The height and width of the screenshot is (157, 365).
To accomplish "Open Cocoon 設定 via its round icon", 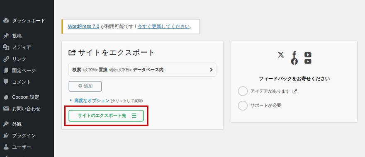I will coord(6,97).
